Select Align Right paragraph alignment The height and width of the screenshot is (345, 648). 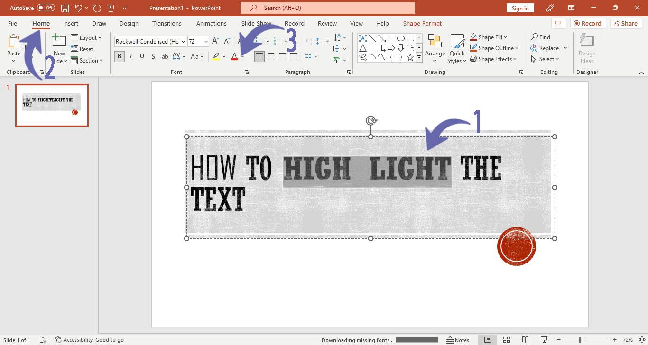click(282, 56)
